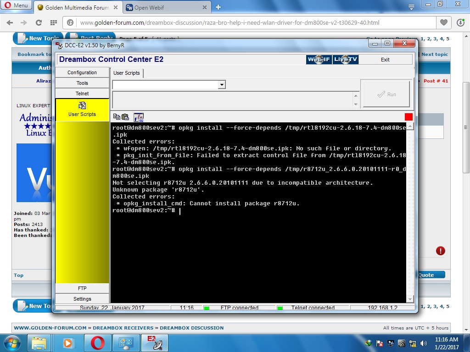Go to forum page 4 in top pagination
This screenshot has height=352, width=470.
(442, 38)
